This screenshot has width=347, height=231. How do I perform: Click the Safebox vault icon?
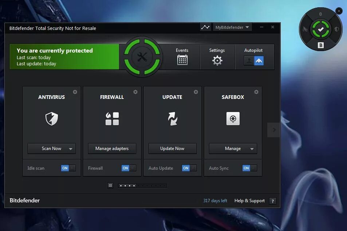pos(233,119)
